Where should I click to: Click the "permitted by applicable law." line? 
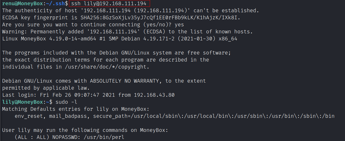pyautogui.click(x=46, y=88)
